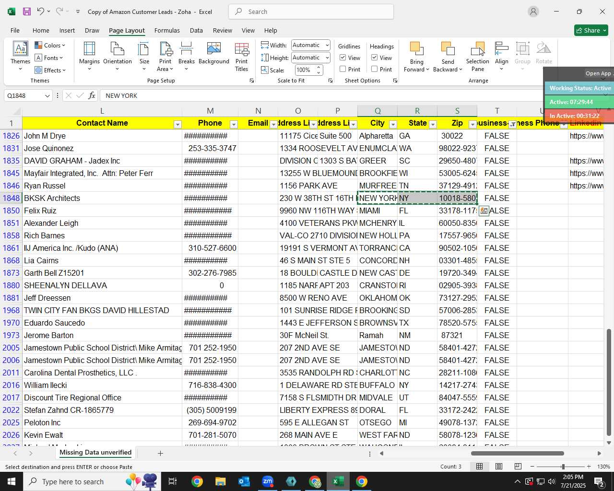Viewport: 614px width, 491px height.
Task: Open Effects theme button
Action: tap(50, 70)
